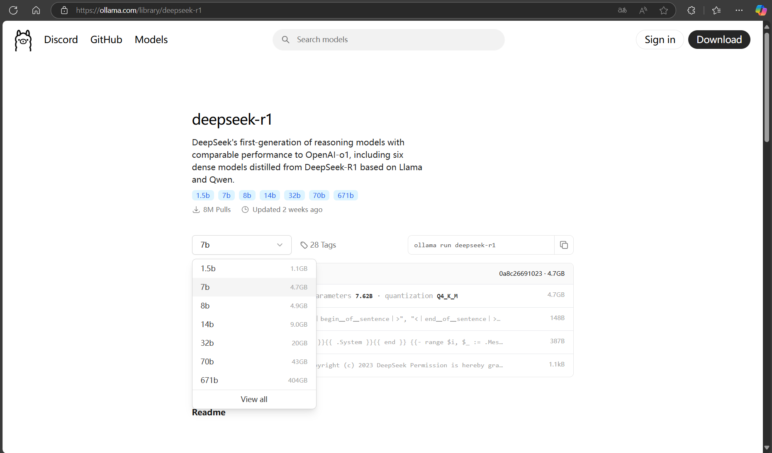Open the model file row with quantization Q4_K_M
This screenshot has width=772, height=453.
(x=445, y=296)
